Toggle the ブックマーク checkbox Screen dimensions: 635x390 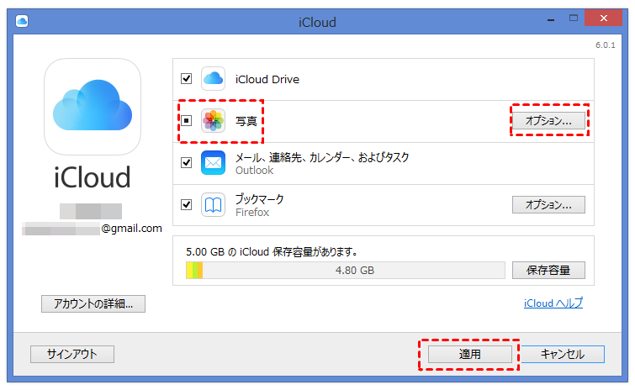[x=187, y=204]
